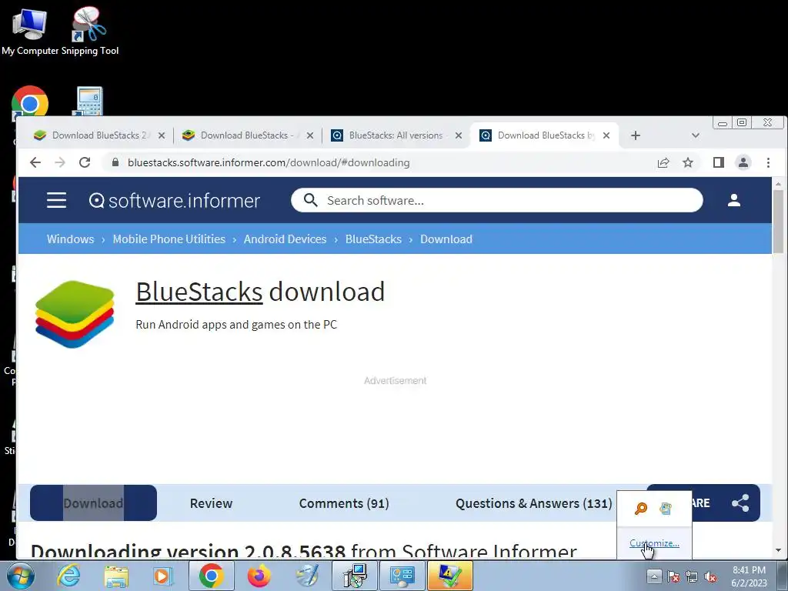Viewport: 788px width, 591px height.
Task: Open Windows Explorer from the taskbar
Action: [x=116, y=576]
